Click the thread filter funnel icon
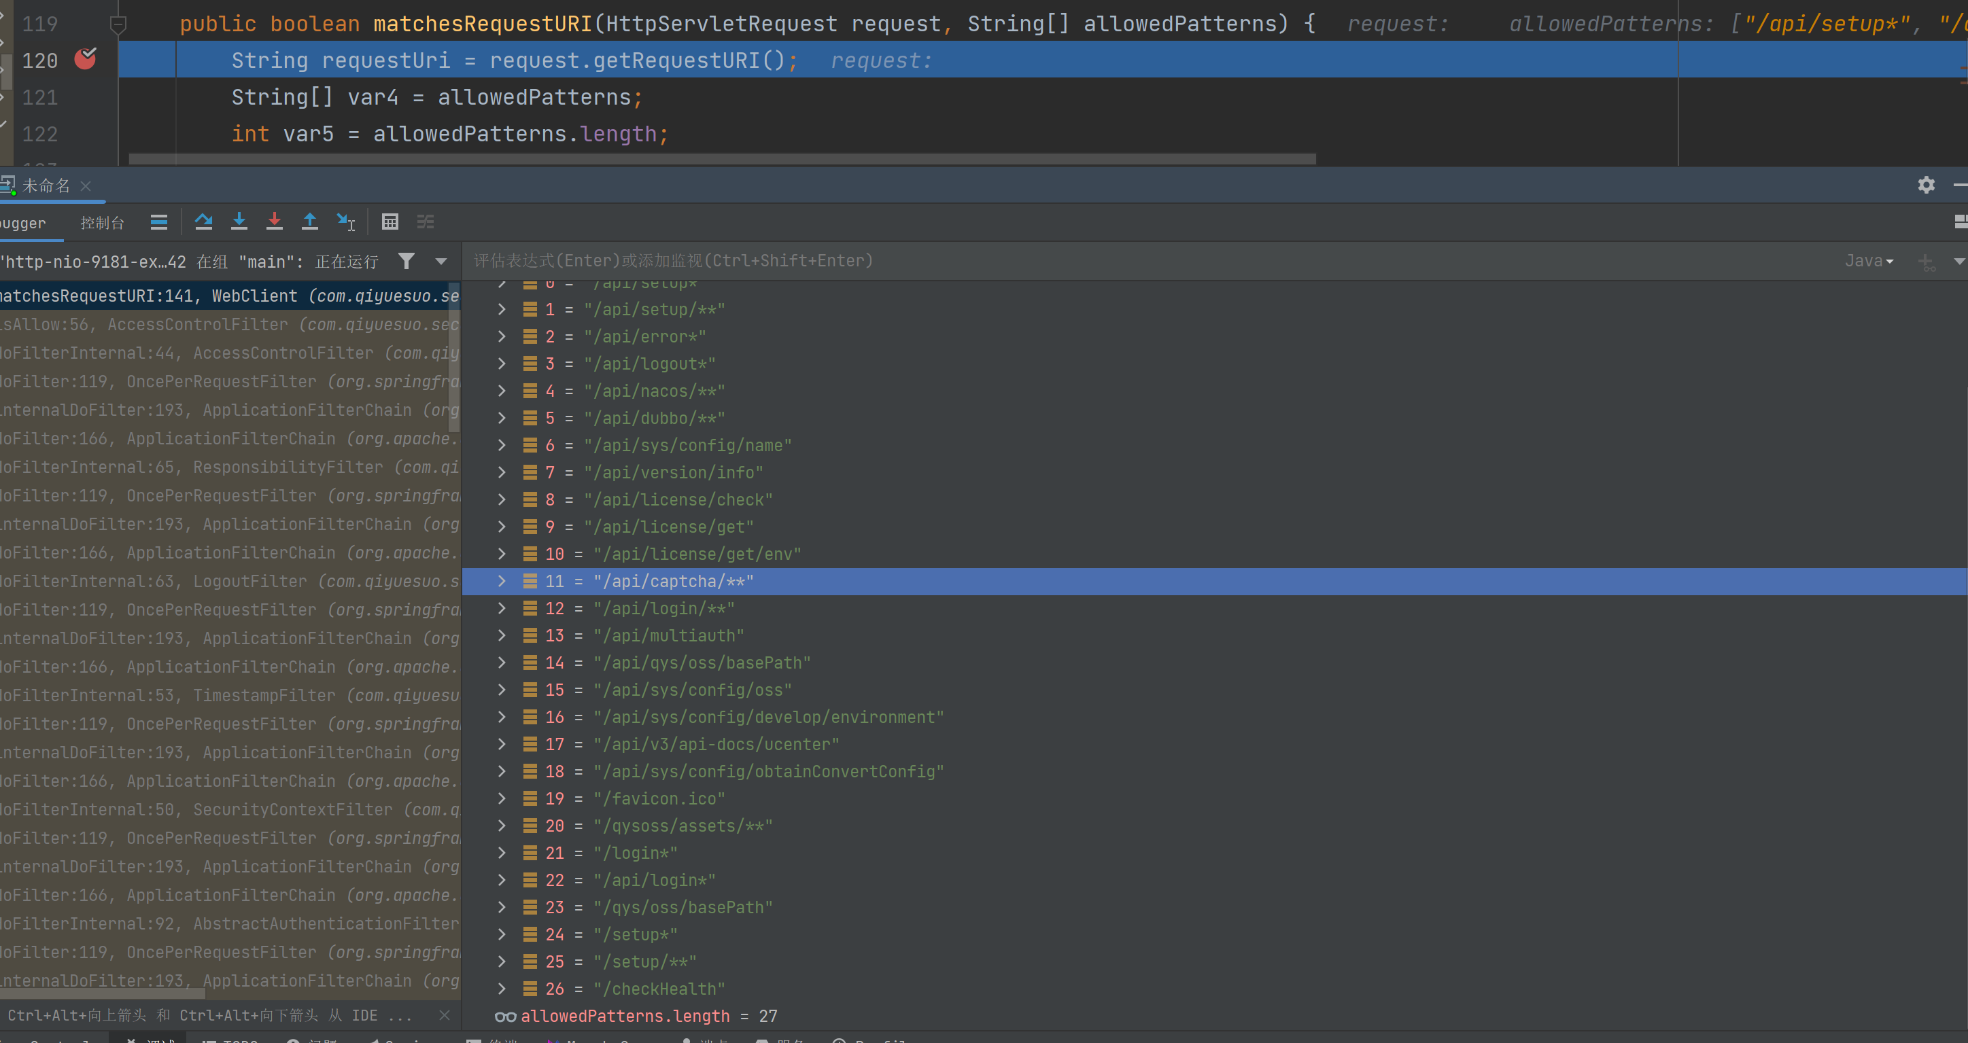The height and width of the screenshot is (1043, 1968). (407, 261)
